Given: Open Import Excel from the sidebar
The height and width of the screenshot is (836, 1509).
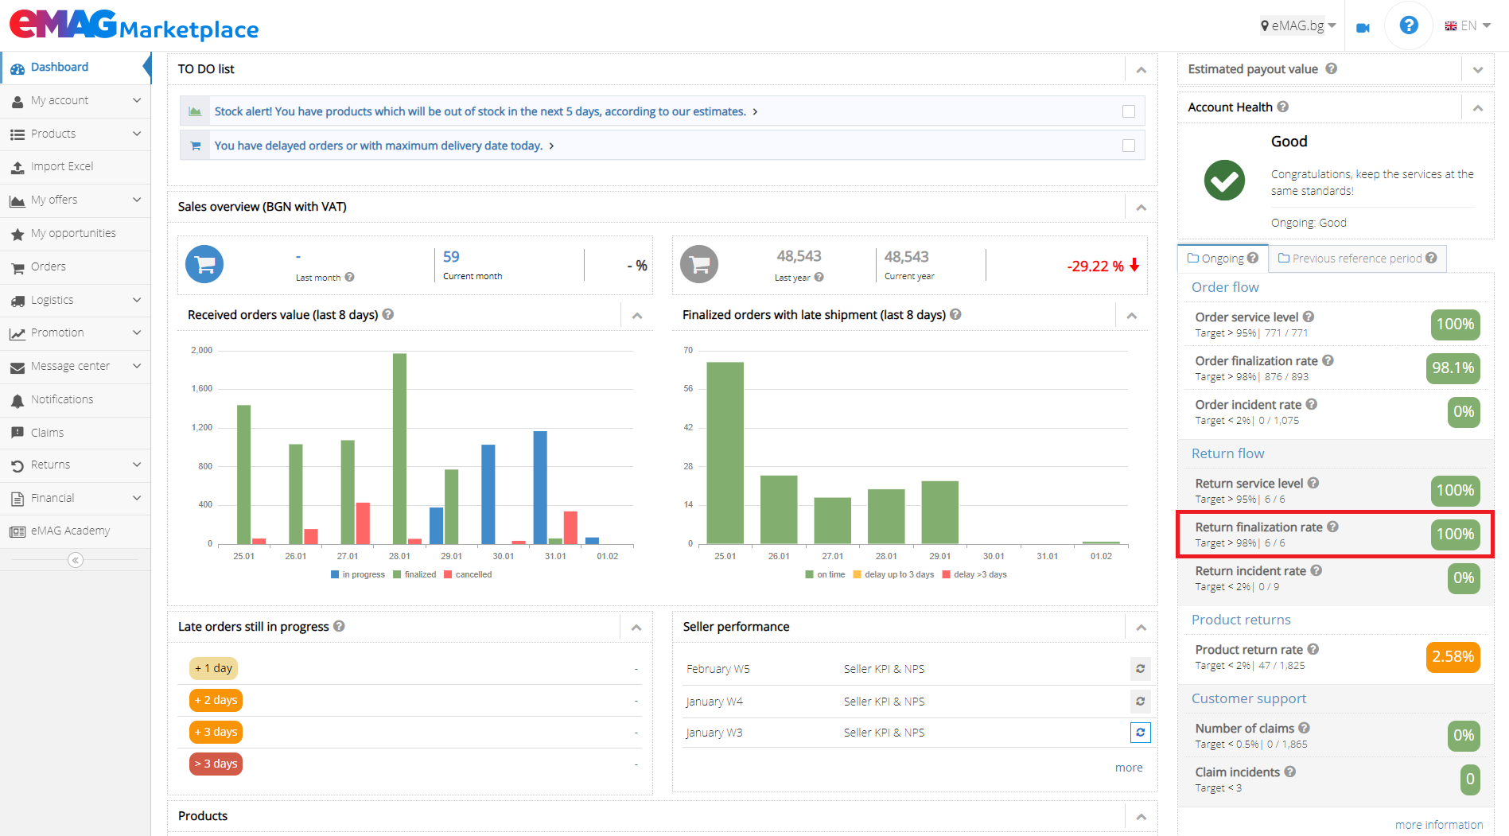Looking at the screenshot, I should tap(61, 166).
